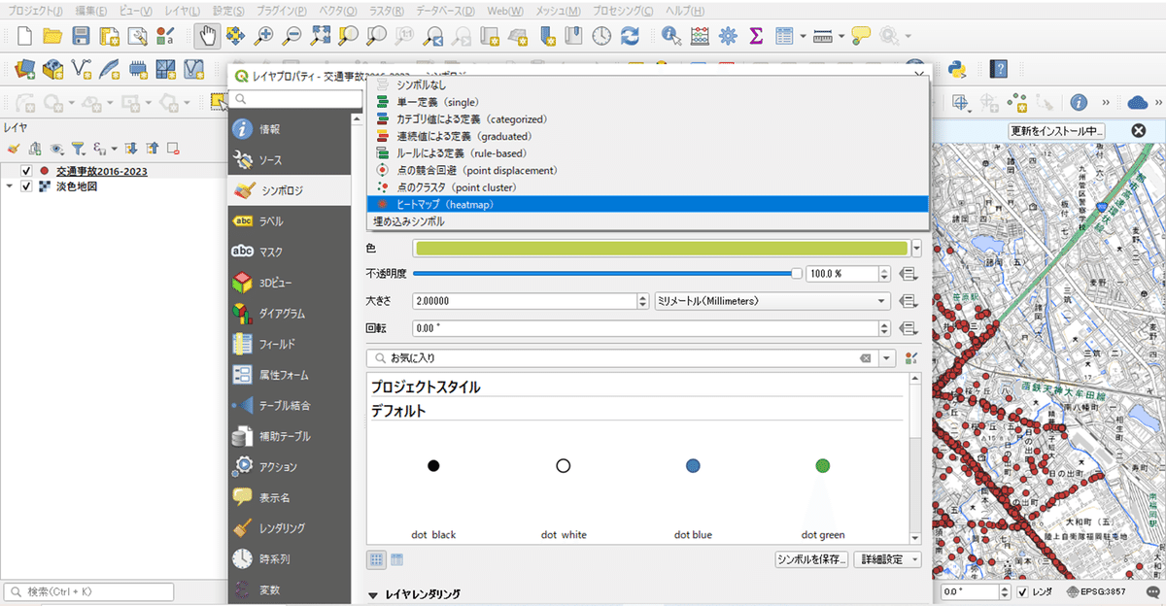1166x606 pixels.
Task: Open the help contents book icon
Action: tap(998, 69)
